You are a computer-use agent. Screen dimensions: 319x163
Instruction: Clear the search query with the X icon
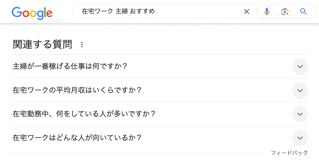click(x=247, y=11)
